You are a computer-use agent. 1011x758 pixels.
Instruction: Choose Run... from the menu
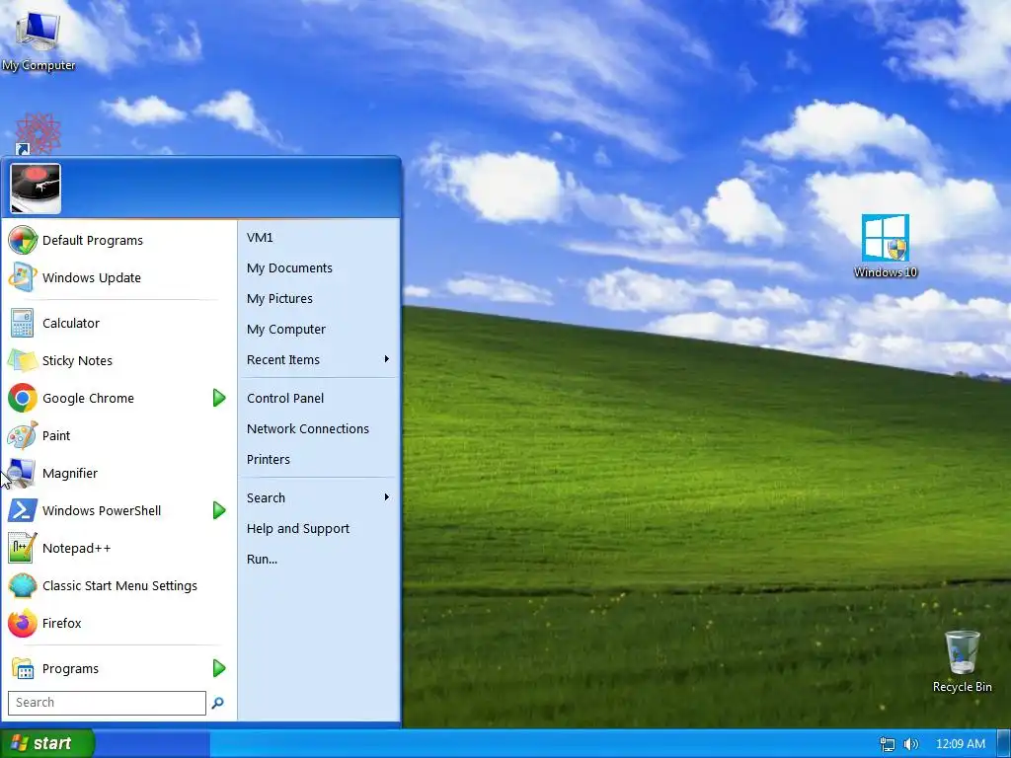pos(319,559)
